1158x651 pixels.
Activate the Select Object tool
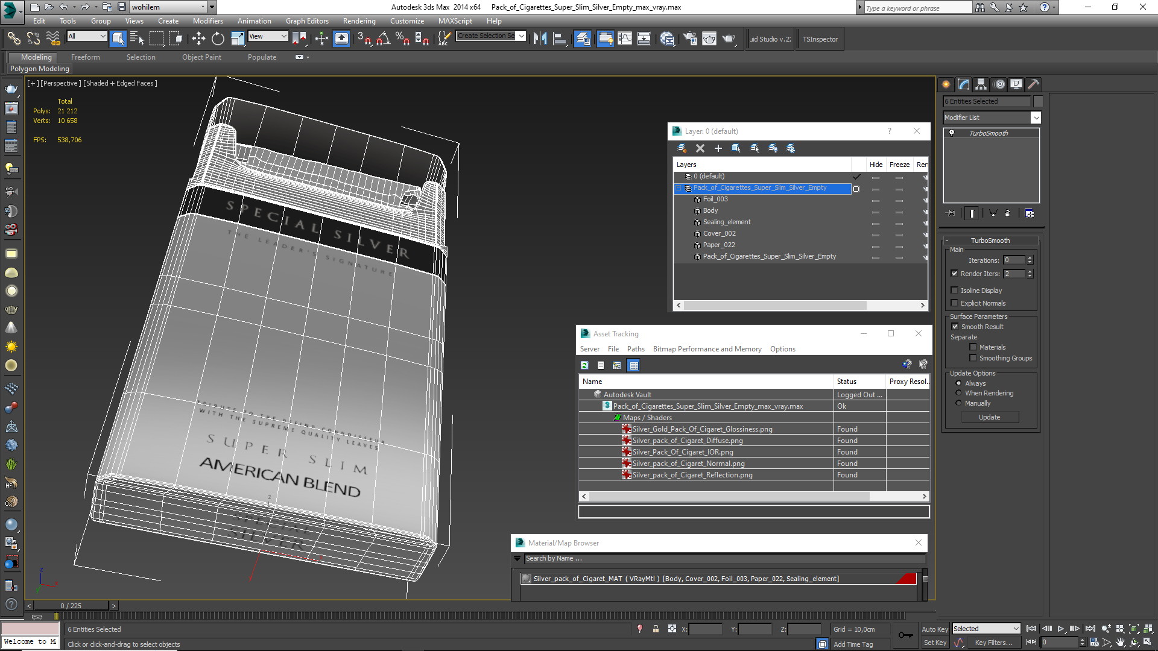click(118, 39)
